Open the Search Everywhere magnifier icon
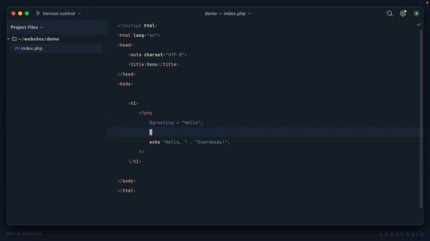The image size is (430, 241). [x=390, y=13]
